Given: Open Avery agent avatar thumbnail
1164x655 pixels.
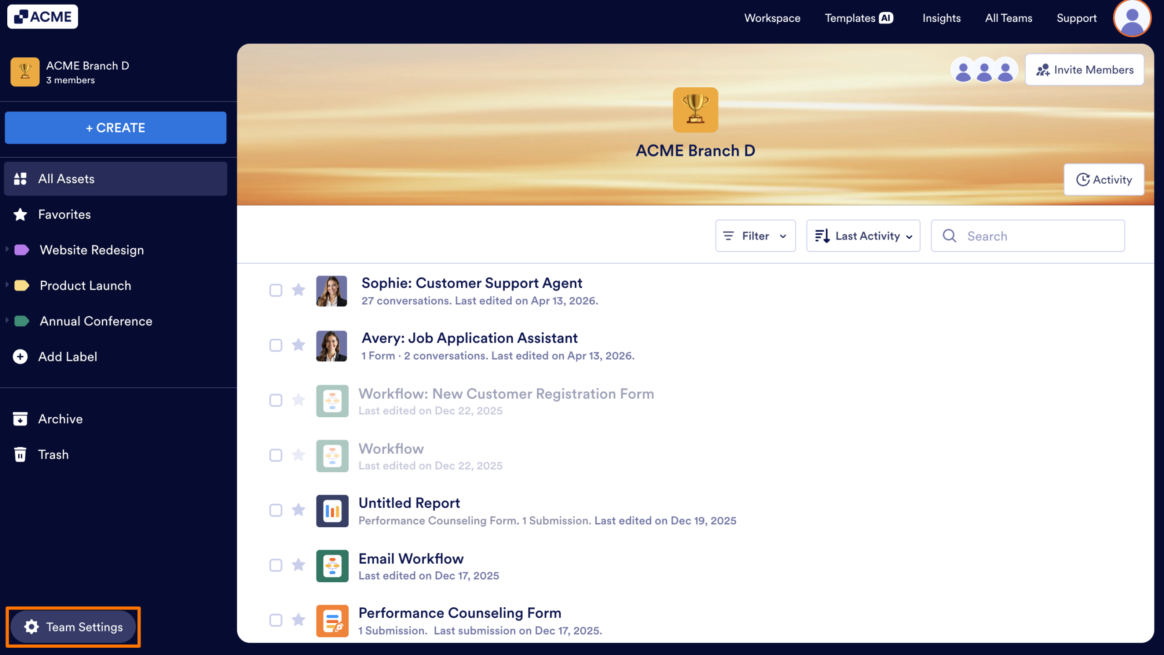Looking at the screenshot, I should tap(331, 346).
